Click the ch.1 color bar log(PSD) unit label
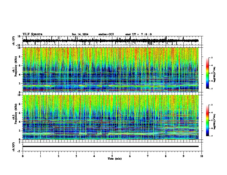The width and height of the screenshot is (227, 175). (x=215, y=74)
